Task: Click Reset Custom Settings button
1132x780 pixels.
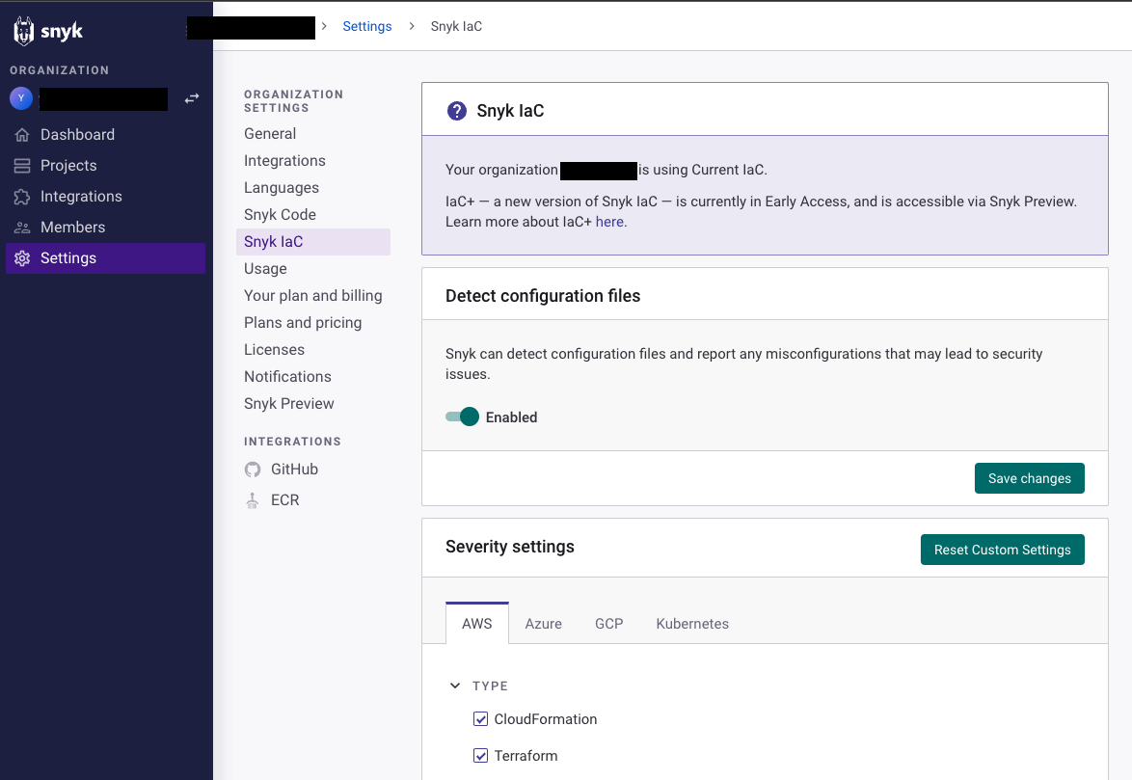Action: tap(1002, 550)
